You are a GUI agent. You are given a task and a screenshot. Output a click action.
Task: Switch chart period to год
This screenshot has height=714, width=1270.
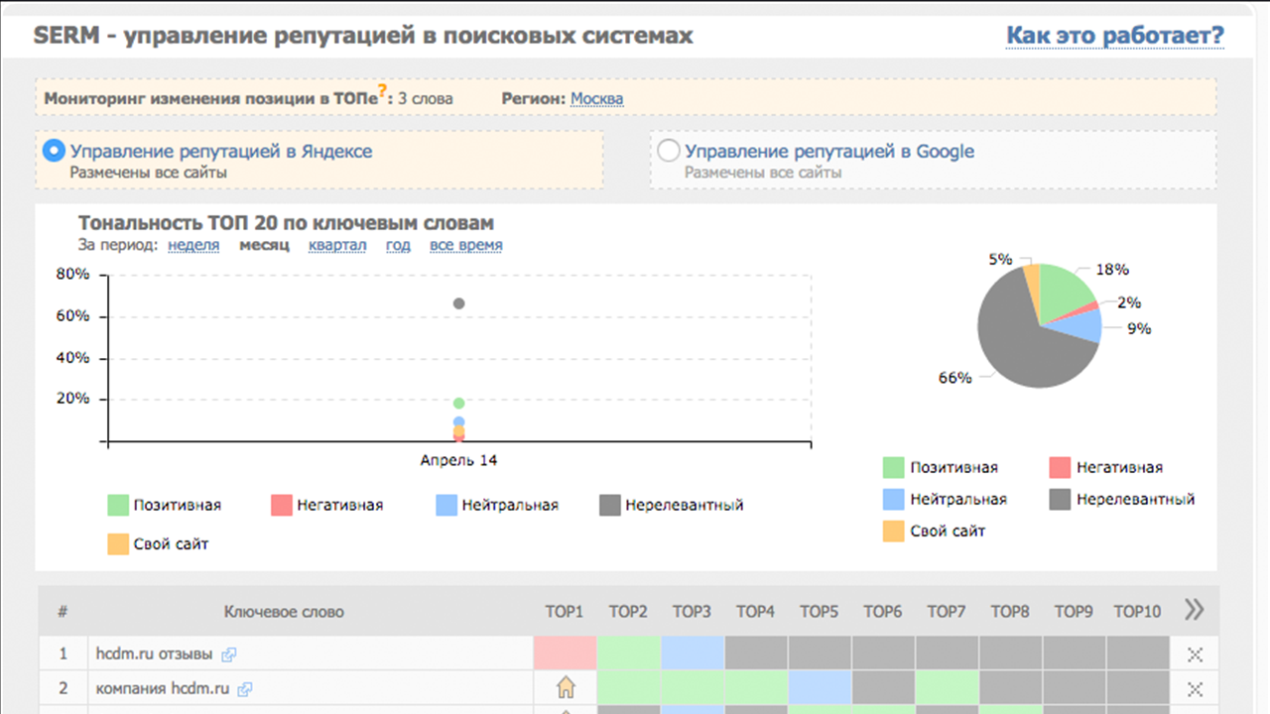398,245
